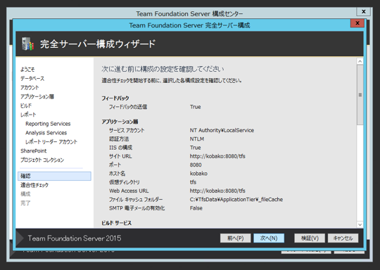
Task: Click the IIS の構成 True value
Action: 196,148
